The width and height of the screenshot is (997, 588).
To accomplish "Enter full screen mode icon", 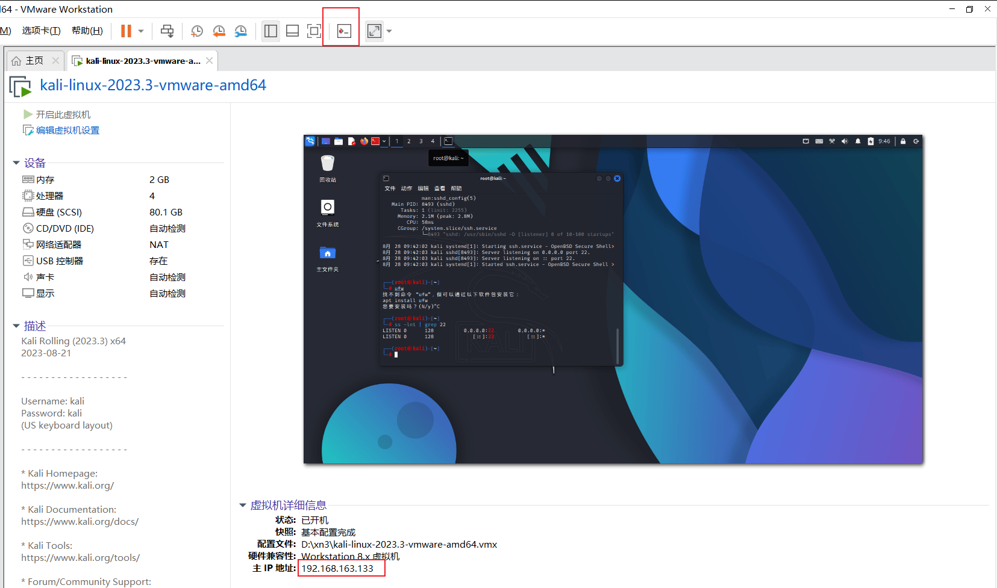I will click(x=314, y=31).
